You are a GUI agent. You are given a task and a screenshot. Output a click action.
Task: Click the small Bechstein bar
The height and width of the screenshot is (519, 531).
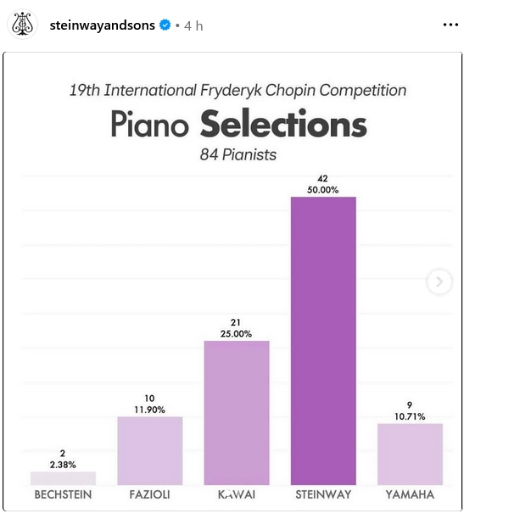63,477
